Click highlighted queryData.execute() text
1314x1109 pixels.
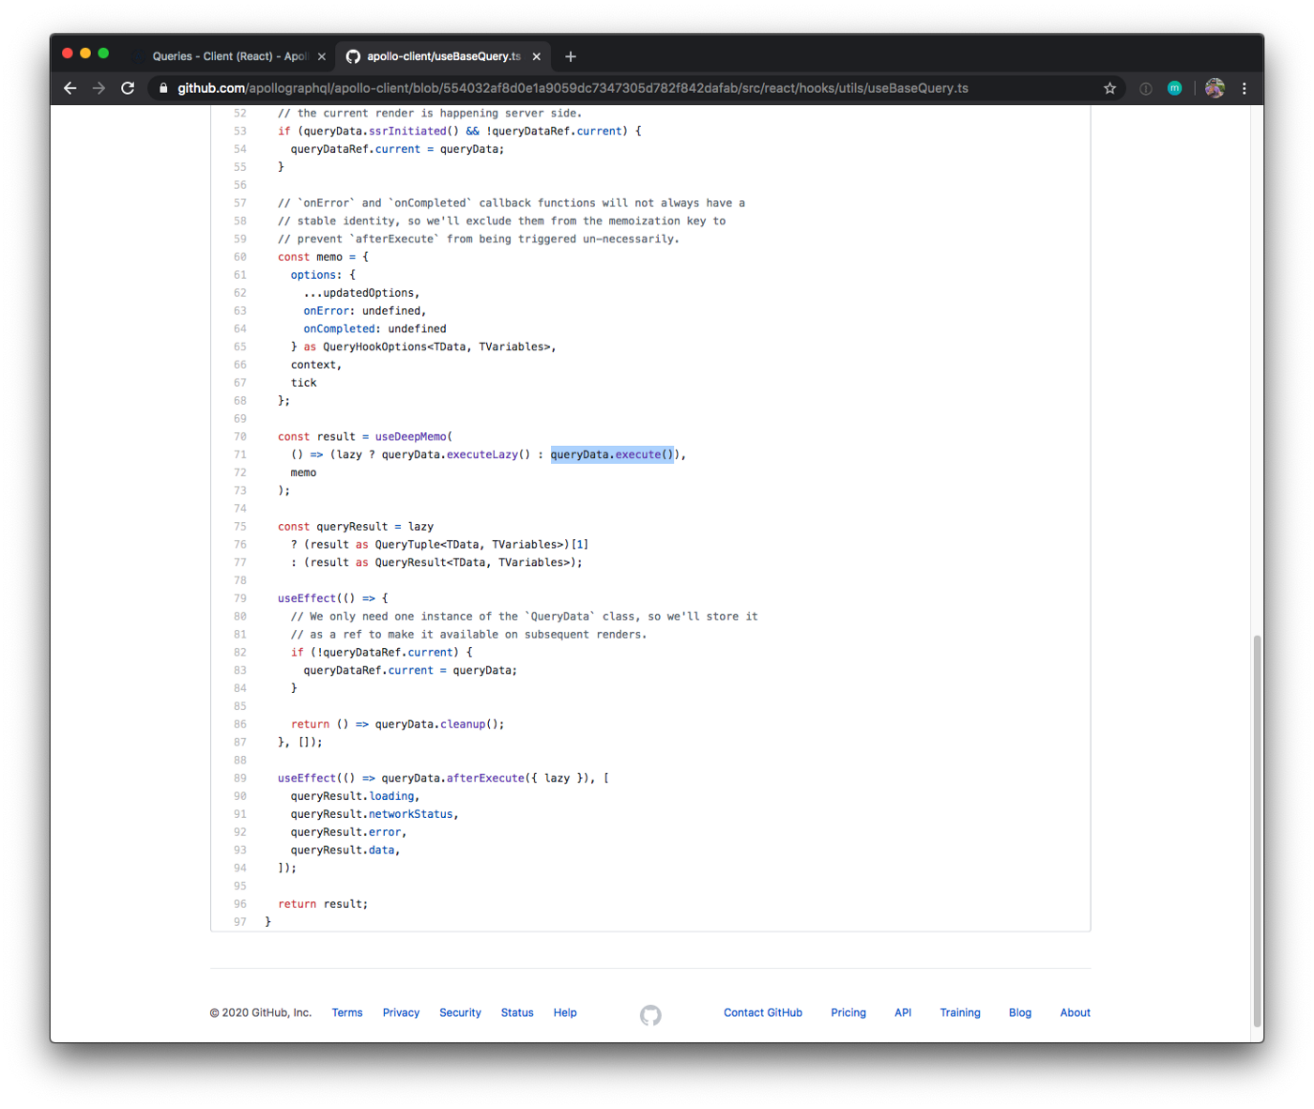coord(612,454)
